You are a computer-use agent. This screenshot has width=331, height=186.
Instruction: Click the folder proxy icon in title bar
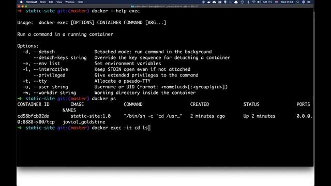132,6
